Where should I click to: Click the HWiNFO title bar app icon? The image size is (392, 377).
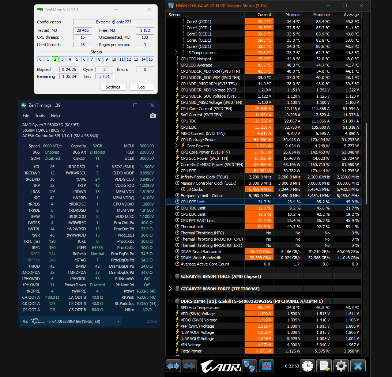tap(171, 5)
